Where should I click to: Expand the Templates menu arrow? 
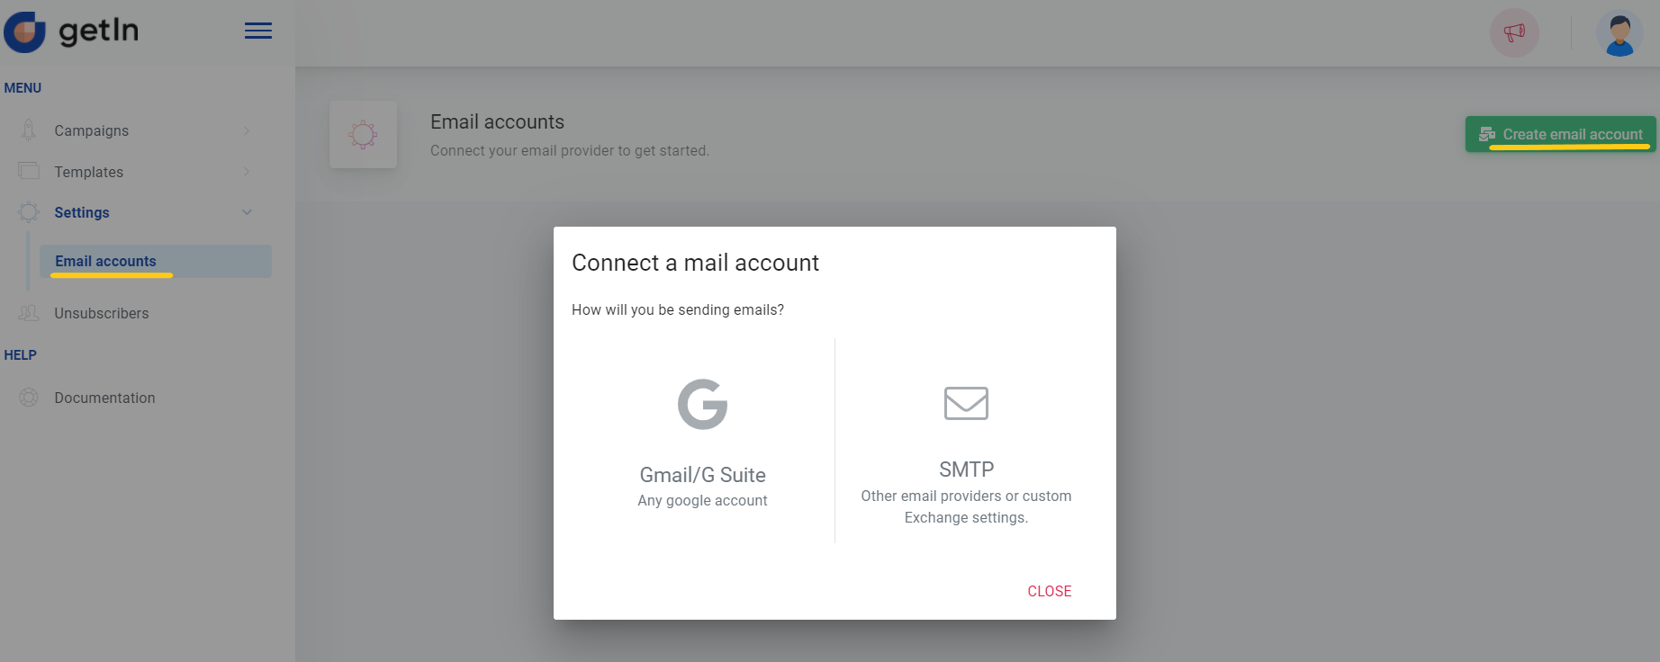247,171
